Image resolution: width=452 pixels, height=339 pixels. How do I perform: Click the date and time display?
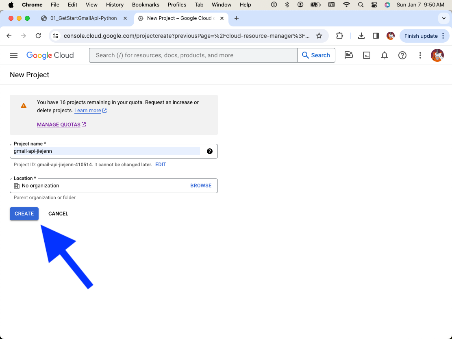(420, 4)
